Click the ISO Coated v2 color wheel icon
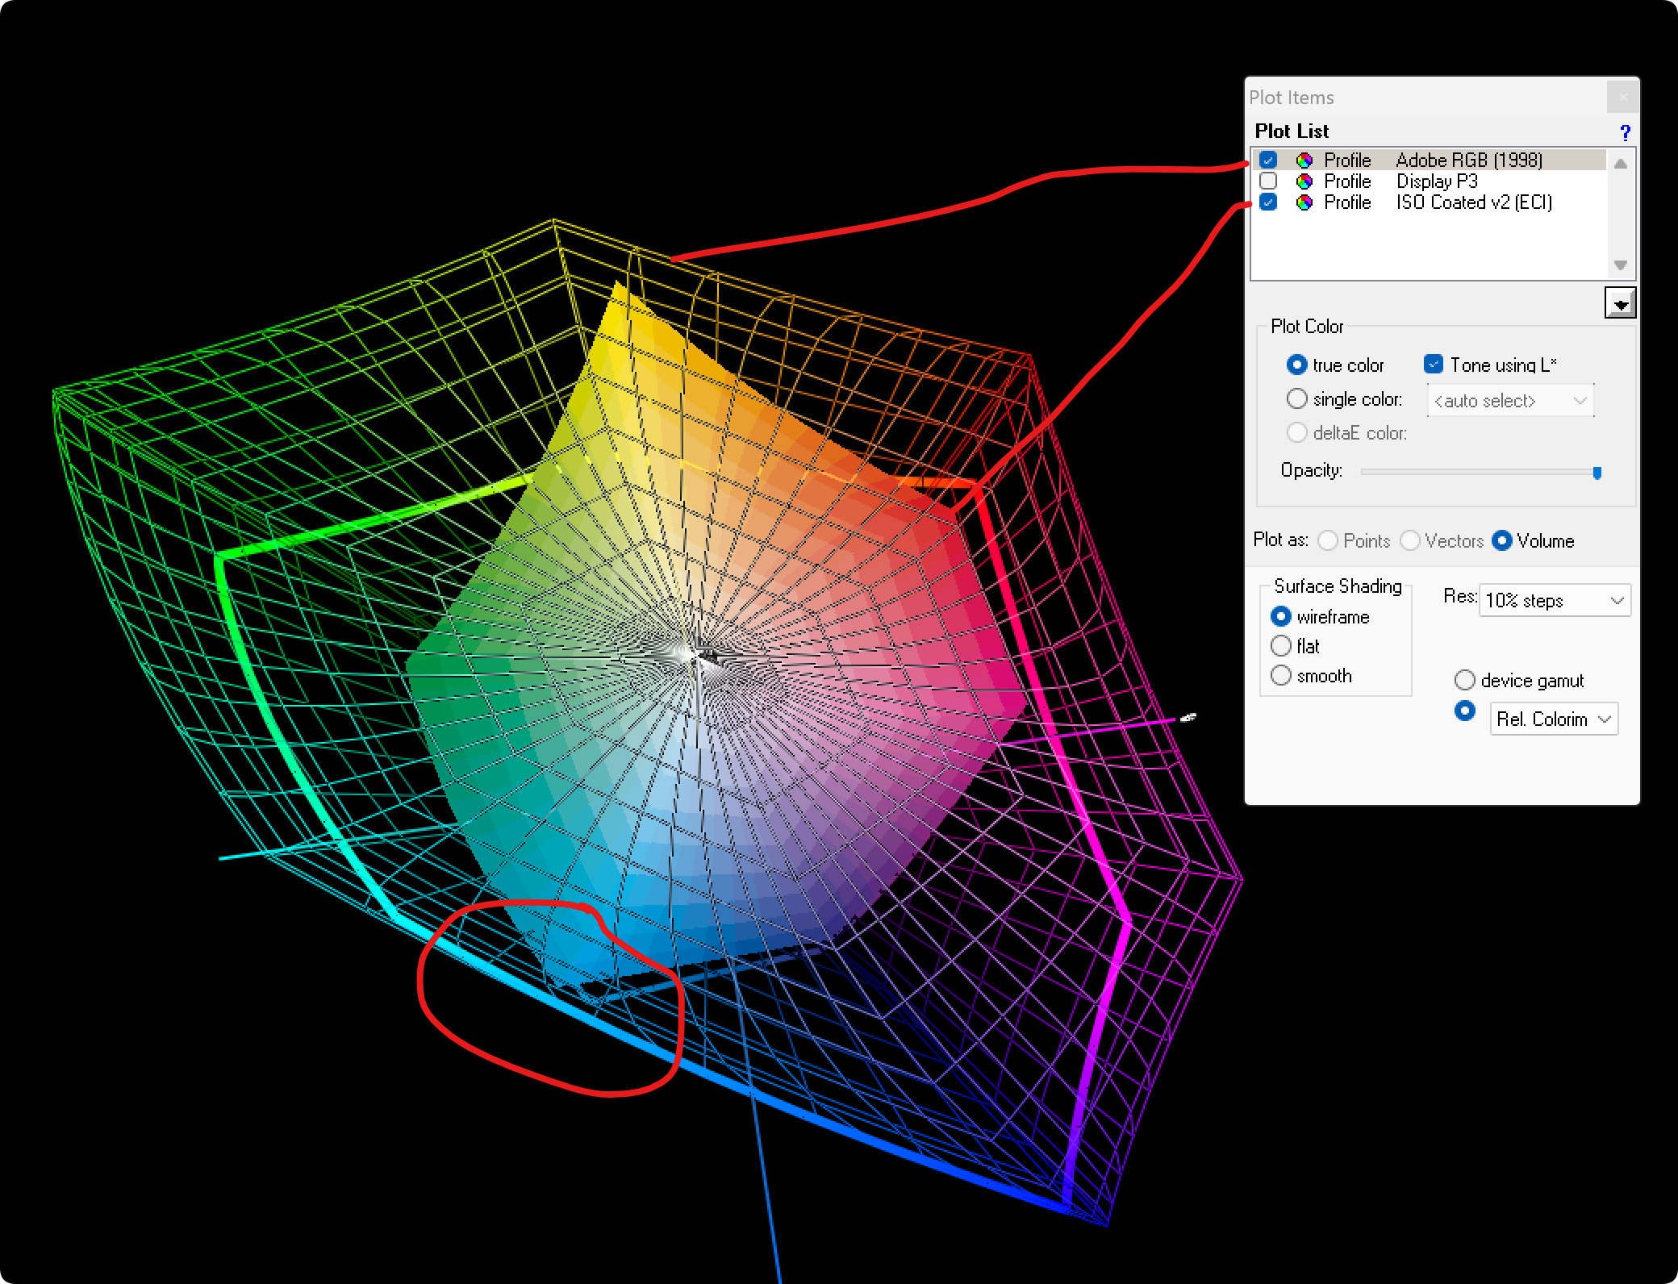Screen dimensions: 1678x1284 pos(1304,202)
